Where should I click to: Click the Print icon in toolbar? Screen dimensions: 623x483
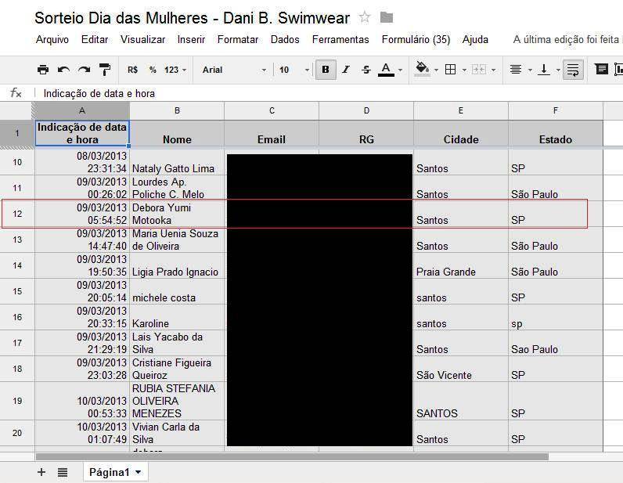pos(43,70)
